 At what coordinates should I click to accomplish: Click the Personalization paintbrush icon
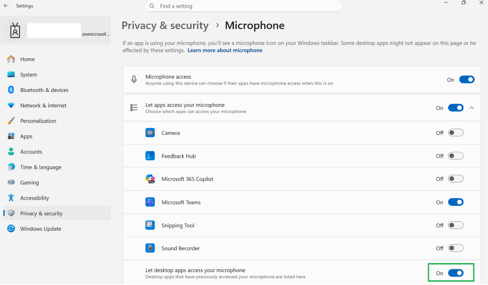click(x=11, y=121)
